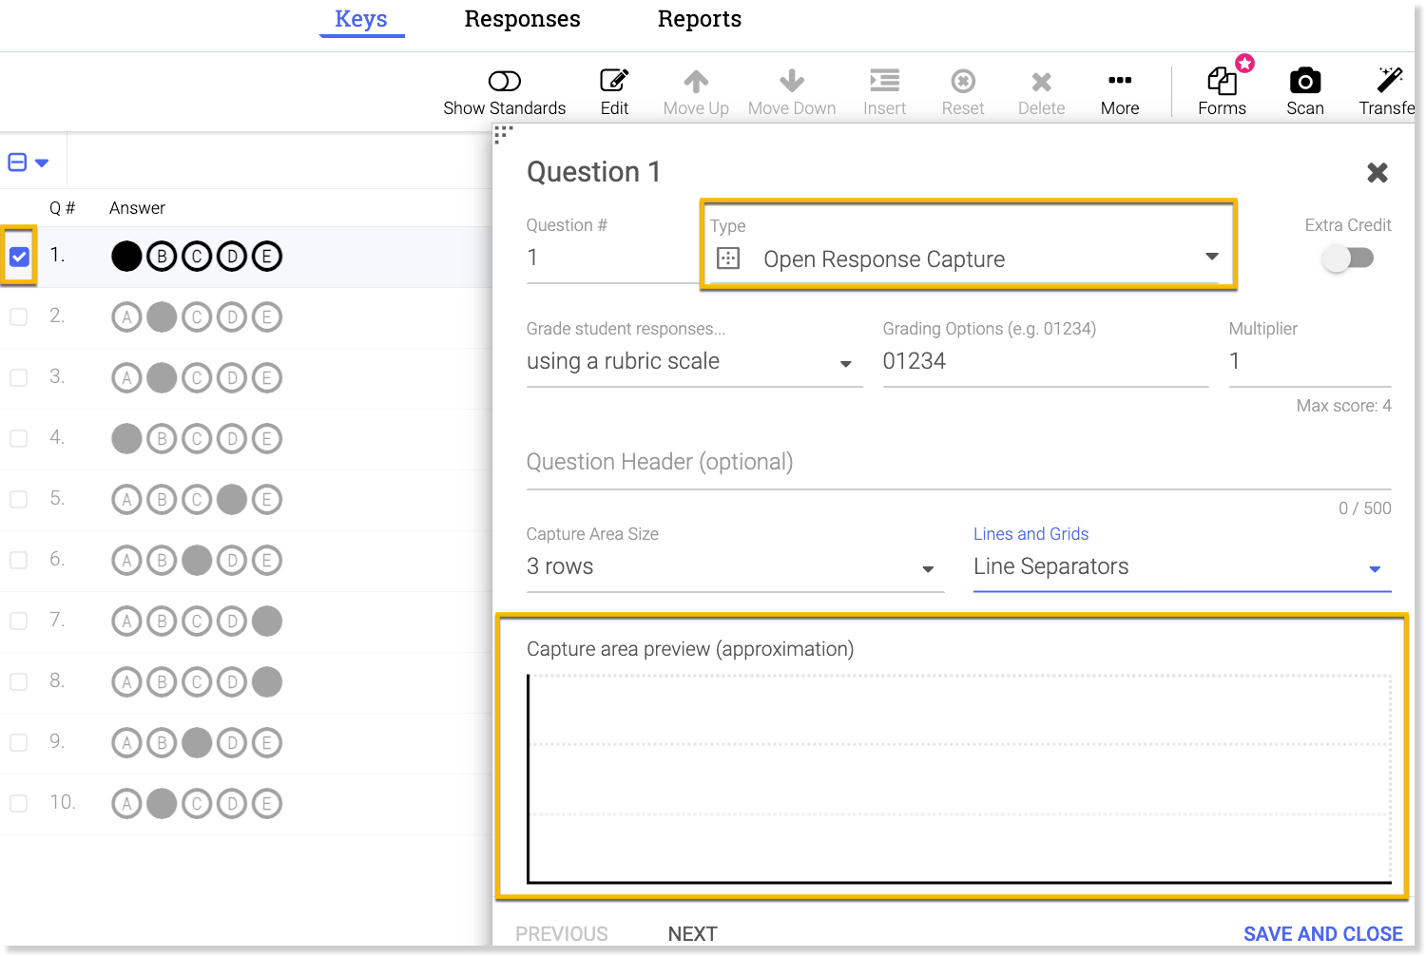
Task: Open the Forms icon in toolbar
Action: [1222, 82]
